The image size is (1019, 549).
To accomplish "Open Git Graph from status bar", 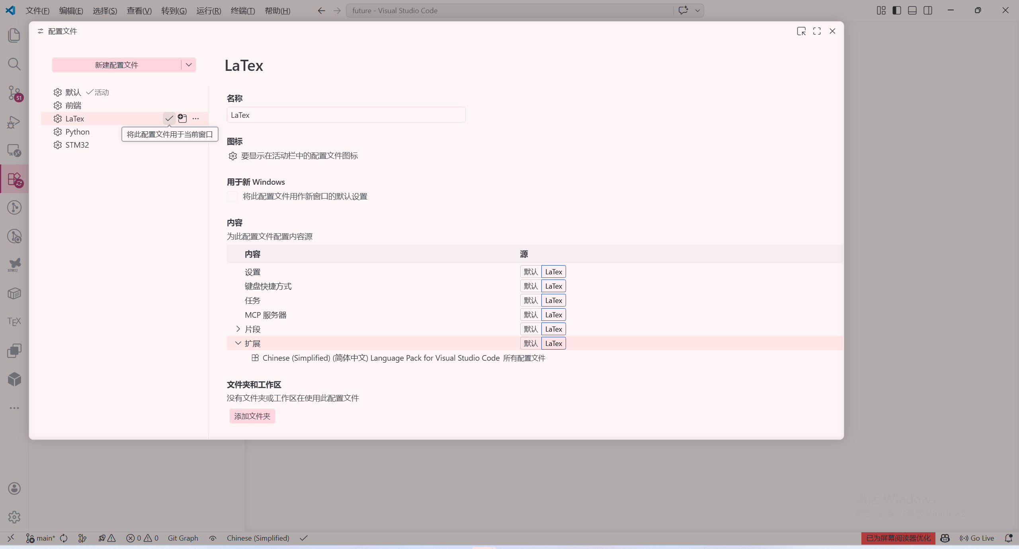I will 183,538.
